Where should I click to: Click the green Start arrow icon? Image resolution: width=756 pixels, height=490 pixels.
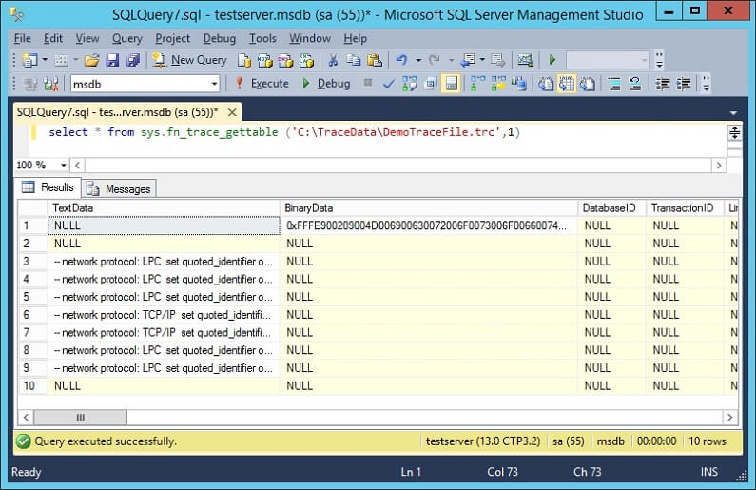[x=552, y=60]
